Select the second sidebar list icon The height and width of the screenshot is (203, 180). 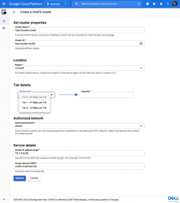coord(4,28)
